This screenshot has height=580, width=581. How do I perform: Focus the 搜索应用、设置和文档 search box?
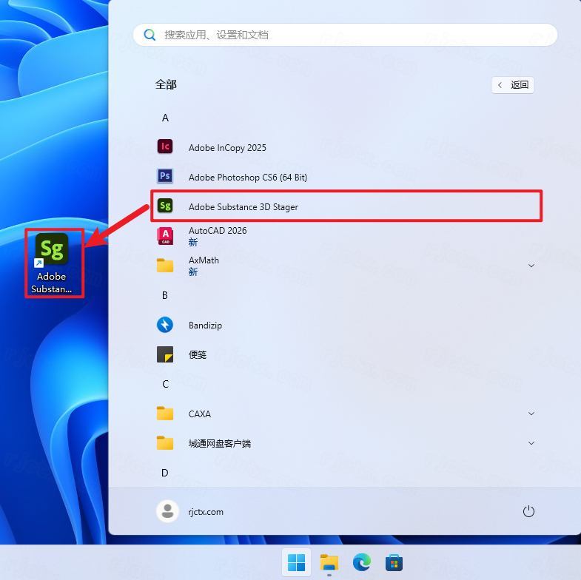coord(345,35)
